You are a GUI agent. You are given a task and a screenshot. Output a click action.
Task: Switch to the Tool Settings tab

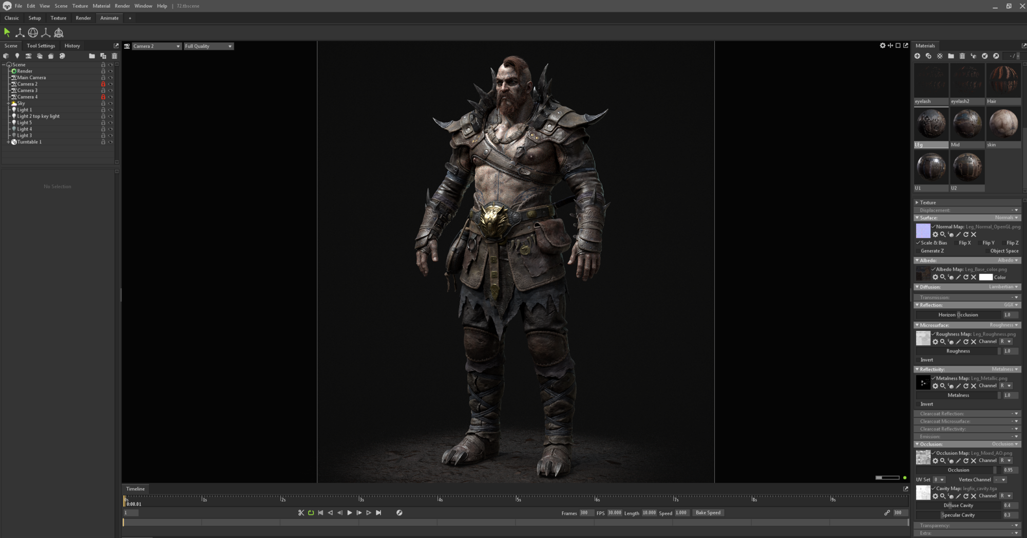41,46
